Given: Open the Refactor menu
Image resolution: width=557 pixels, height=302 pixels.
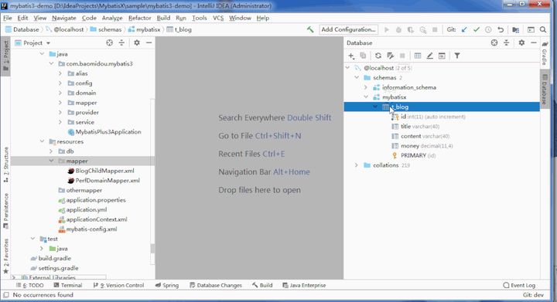Looking at the screenshot, I should tap(139, 18).
